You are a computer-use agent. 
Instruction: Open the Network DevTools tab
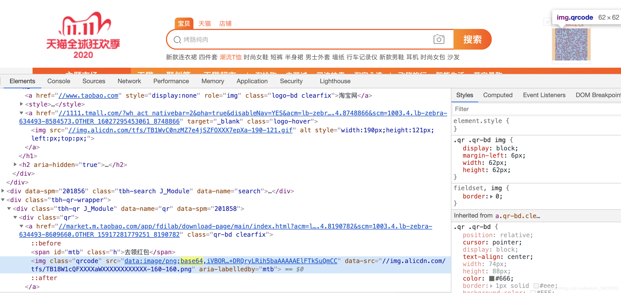pyautogui.click(x=129, y=81)
